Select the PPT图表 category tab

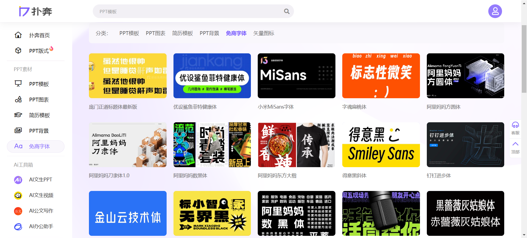[155, 33]
